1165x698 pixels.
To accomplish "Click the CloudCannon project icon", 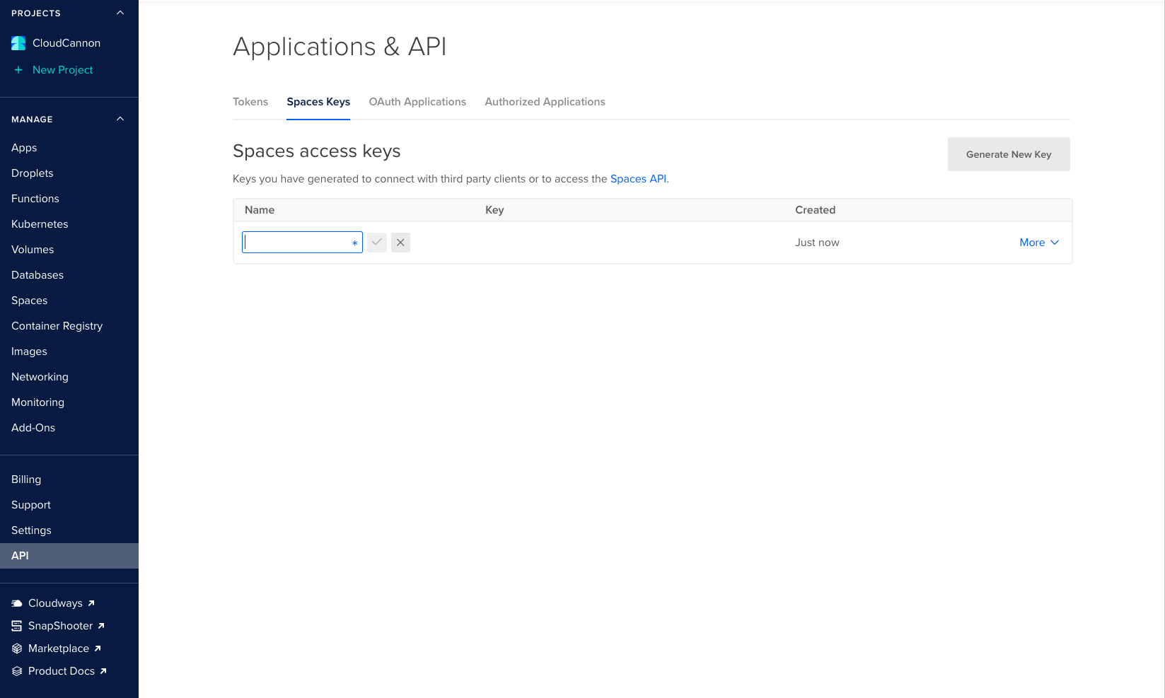I will click(x=18, y=42).
